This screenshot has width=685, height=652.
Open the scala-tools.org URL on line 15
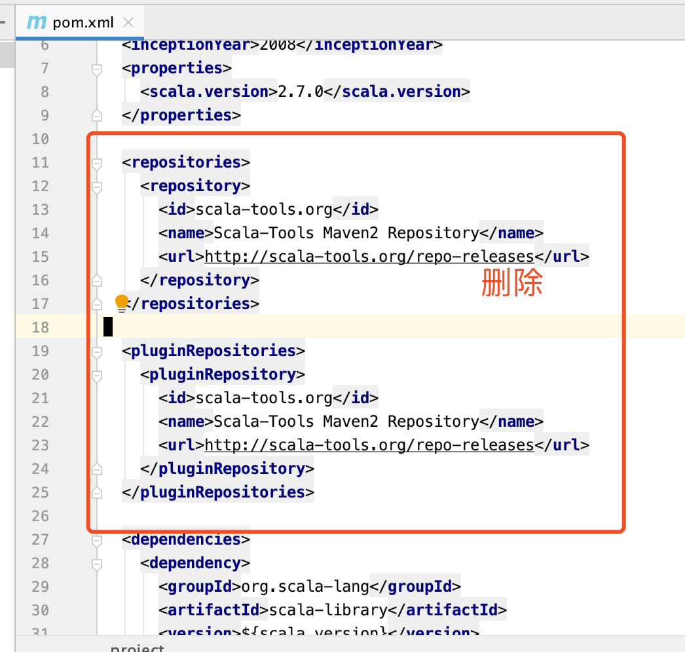[369, 257]
